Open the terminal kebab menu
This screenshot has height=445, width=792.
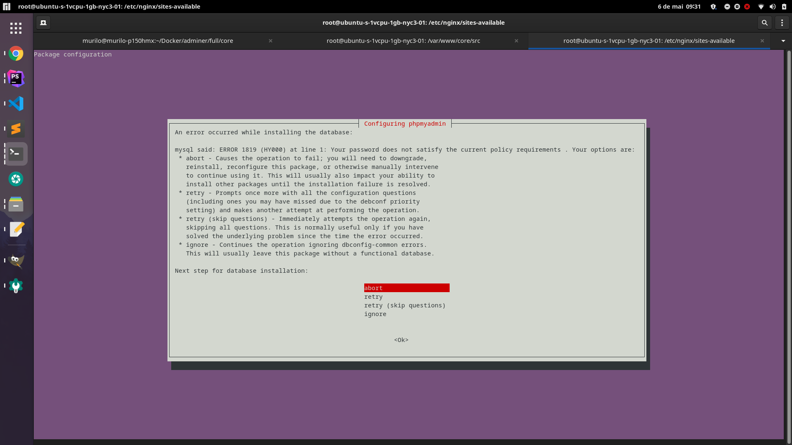(x=782, y=23)
